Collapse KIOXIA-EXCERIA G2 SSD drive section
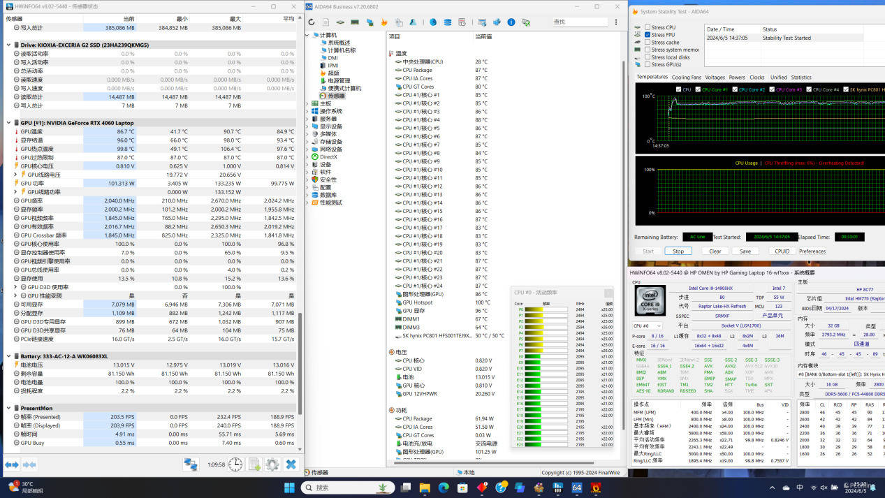 point(9,45)
